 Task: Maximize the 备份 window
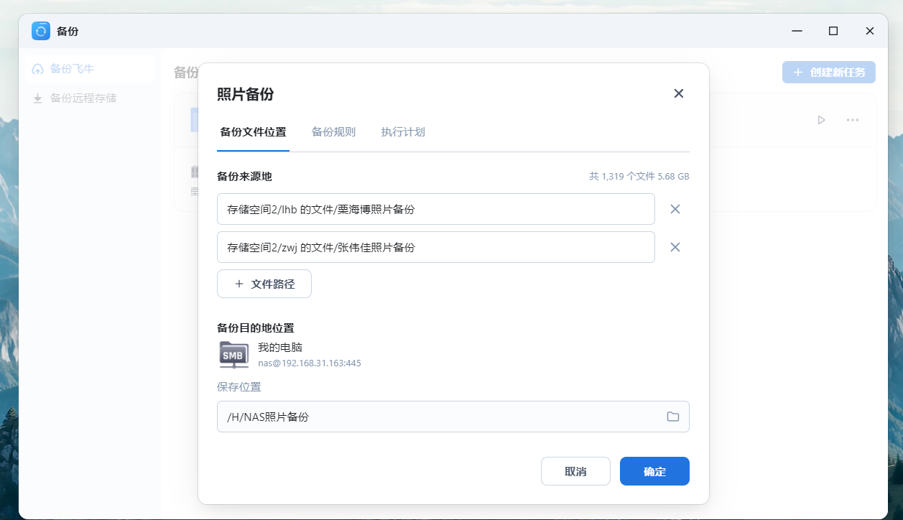[x=833, y=31]
